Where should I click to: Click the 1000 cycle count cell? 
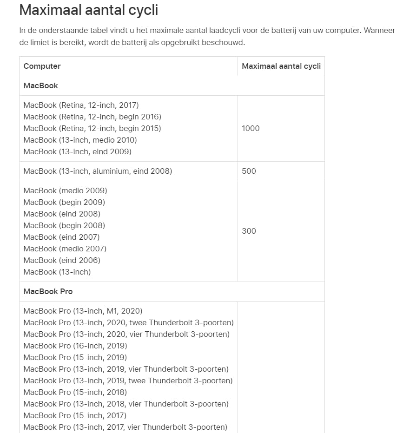251,128
